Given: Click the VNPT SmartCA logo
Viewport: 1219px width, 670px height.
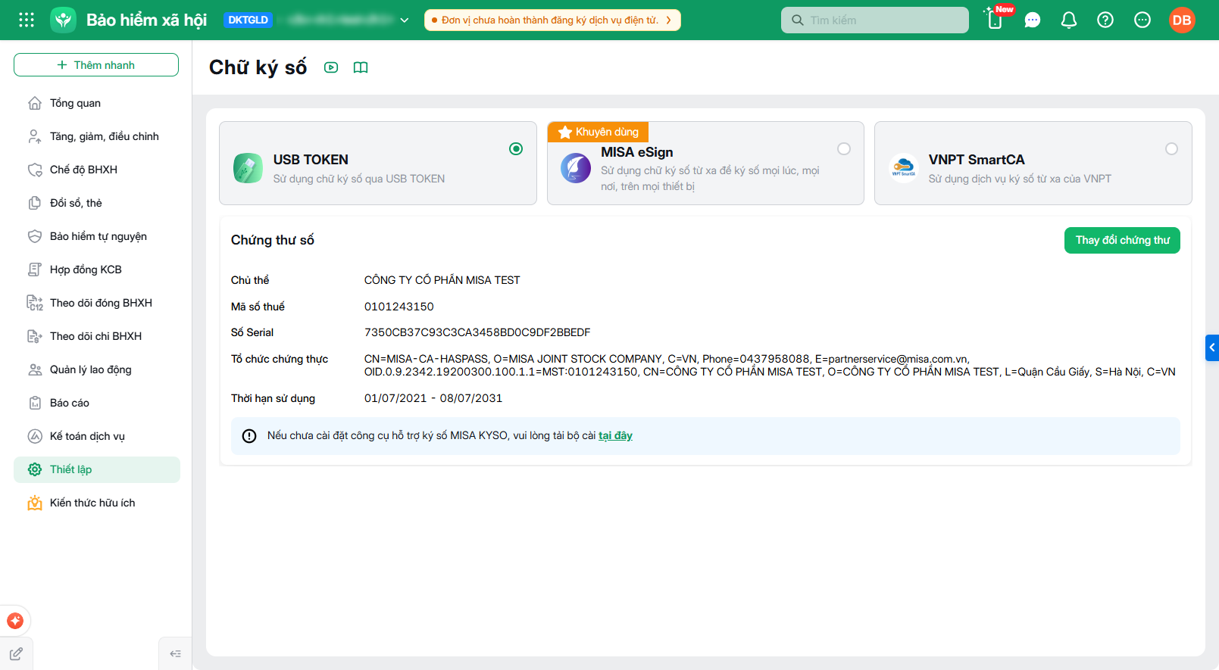Looking at the screenshot, I should (903, 168).
